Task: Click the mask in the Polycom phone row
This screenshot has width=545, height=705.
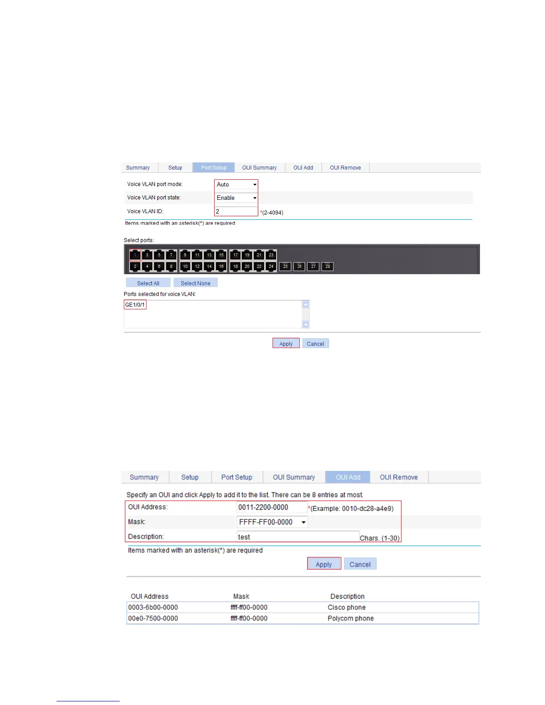Action: (x=249, y=619)
